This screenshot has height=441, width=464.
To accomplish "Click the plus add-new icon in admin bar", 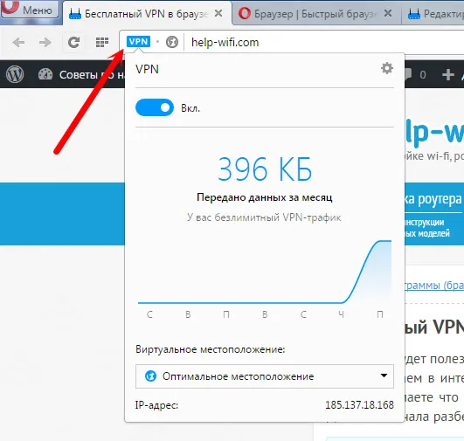I will [x=448, y=74].
